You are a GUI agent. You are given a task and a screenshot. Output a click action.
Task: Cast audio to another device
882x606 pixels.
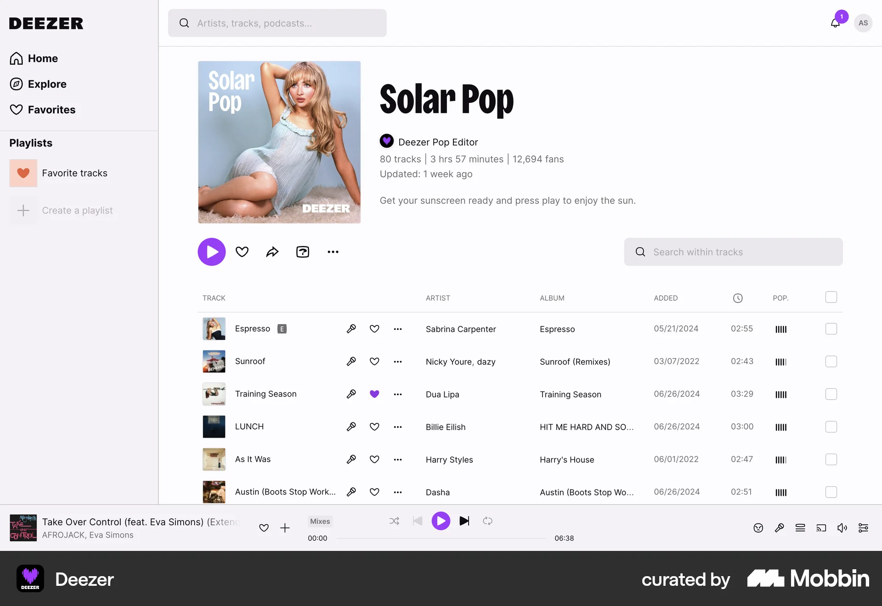[x=822, y=528]
